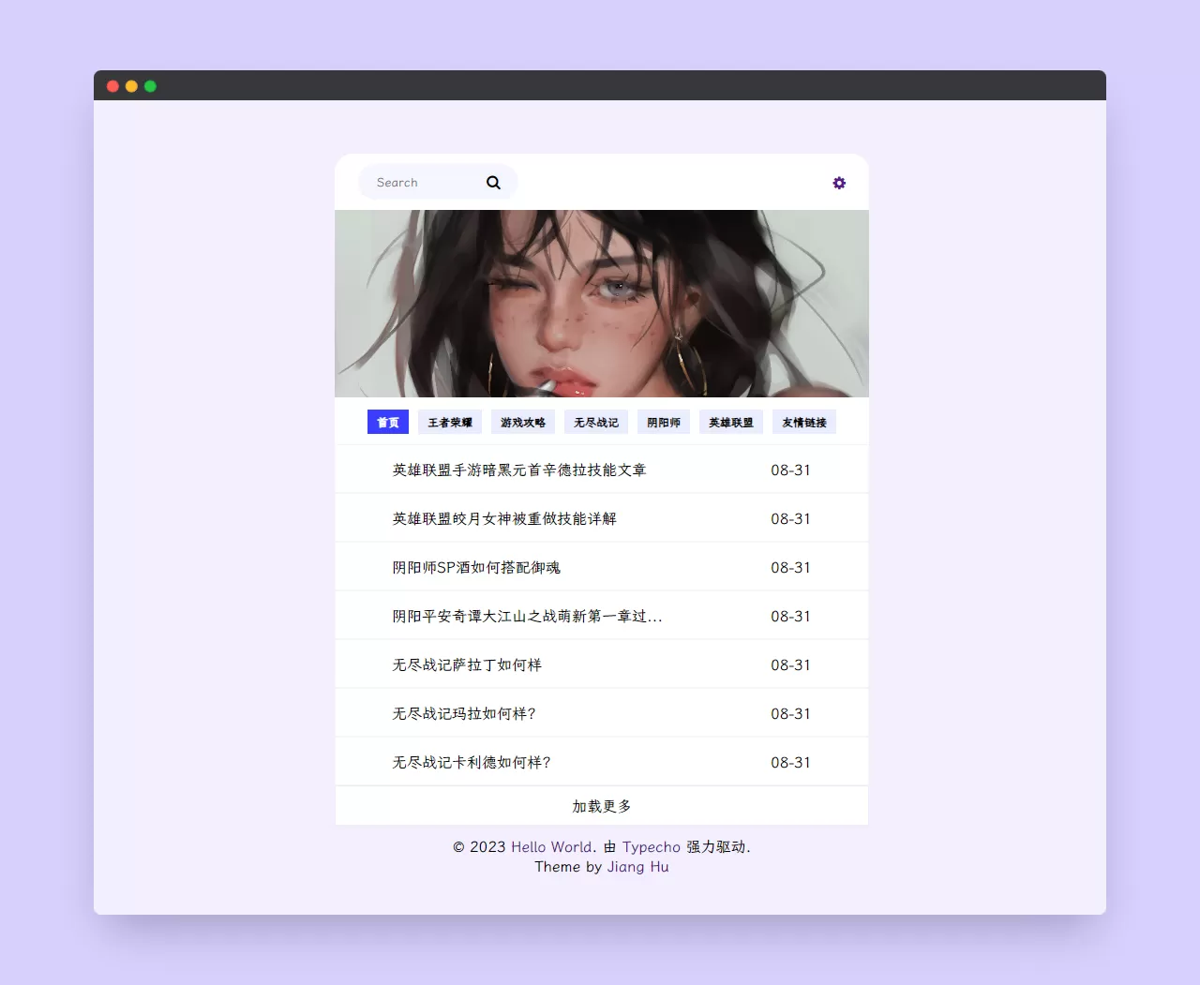This screenshot has height=985, width=1200.
Task: Read the 皎月女神被重做技能详解 article
Action: coord(503,518)
